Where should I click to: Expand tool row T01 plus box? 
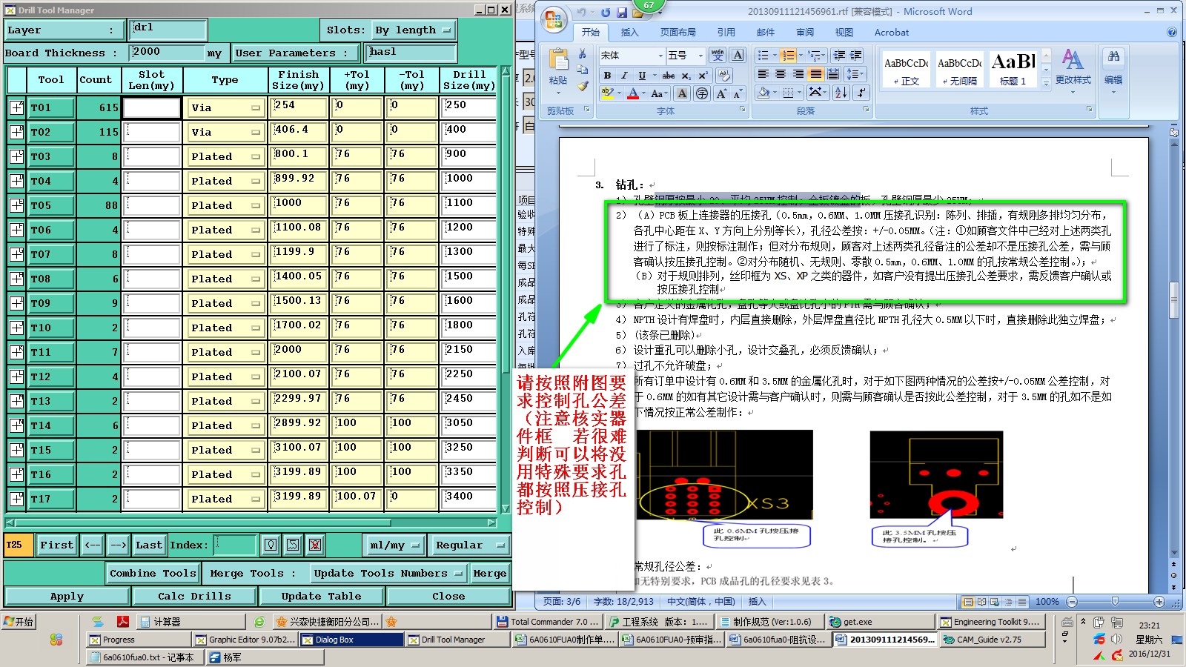(16, 107)
